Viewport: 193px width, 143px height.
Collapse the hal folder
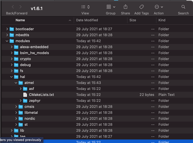12,77
